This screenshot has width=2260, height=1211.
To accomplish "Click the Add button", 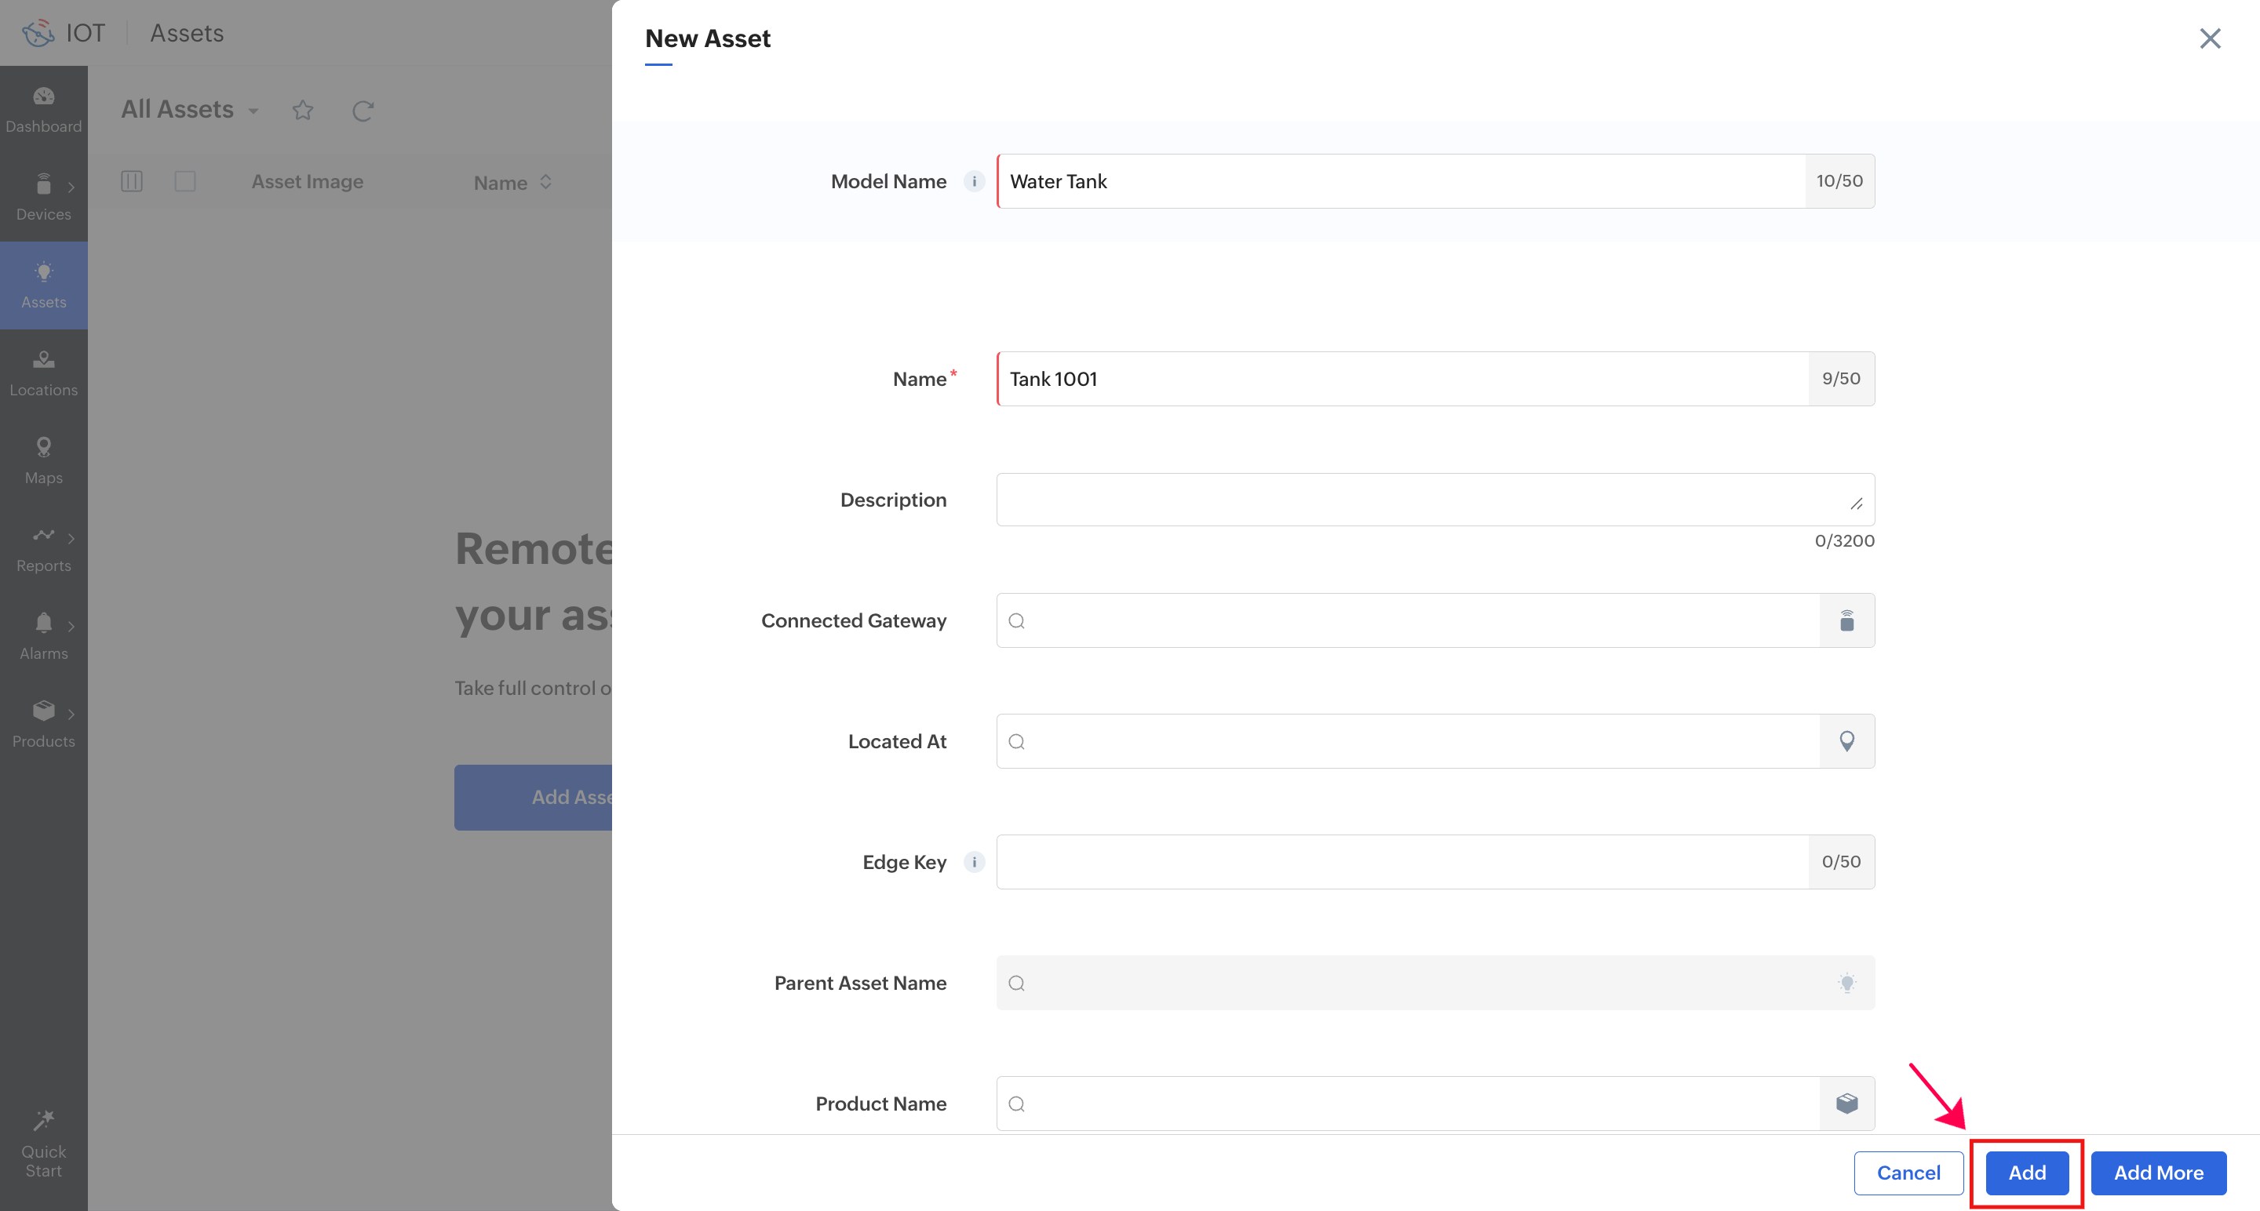I will coord(2027,1173).
